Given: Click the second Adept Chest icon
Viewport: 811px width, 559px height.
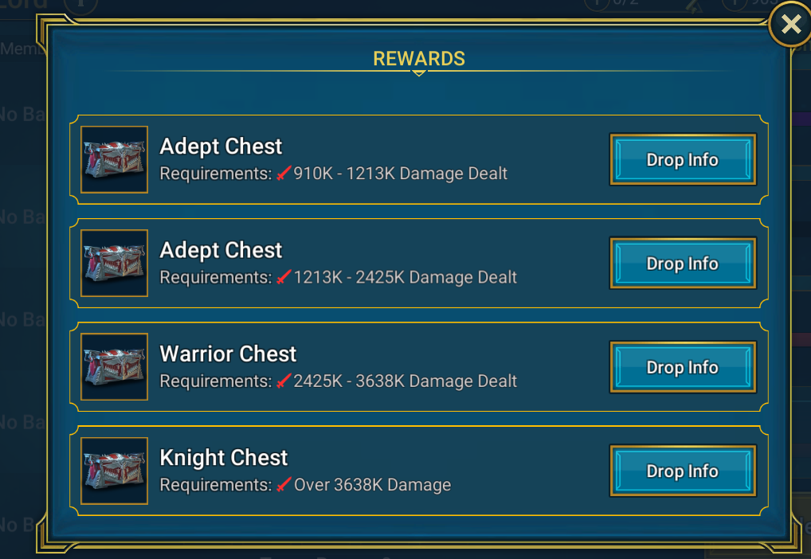Looking at the screenshot, I should [114, 264].
